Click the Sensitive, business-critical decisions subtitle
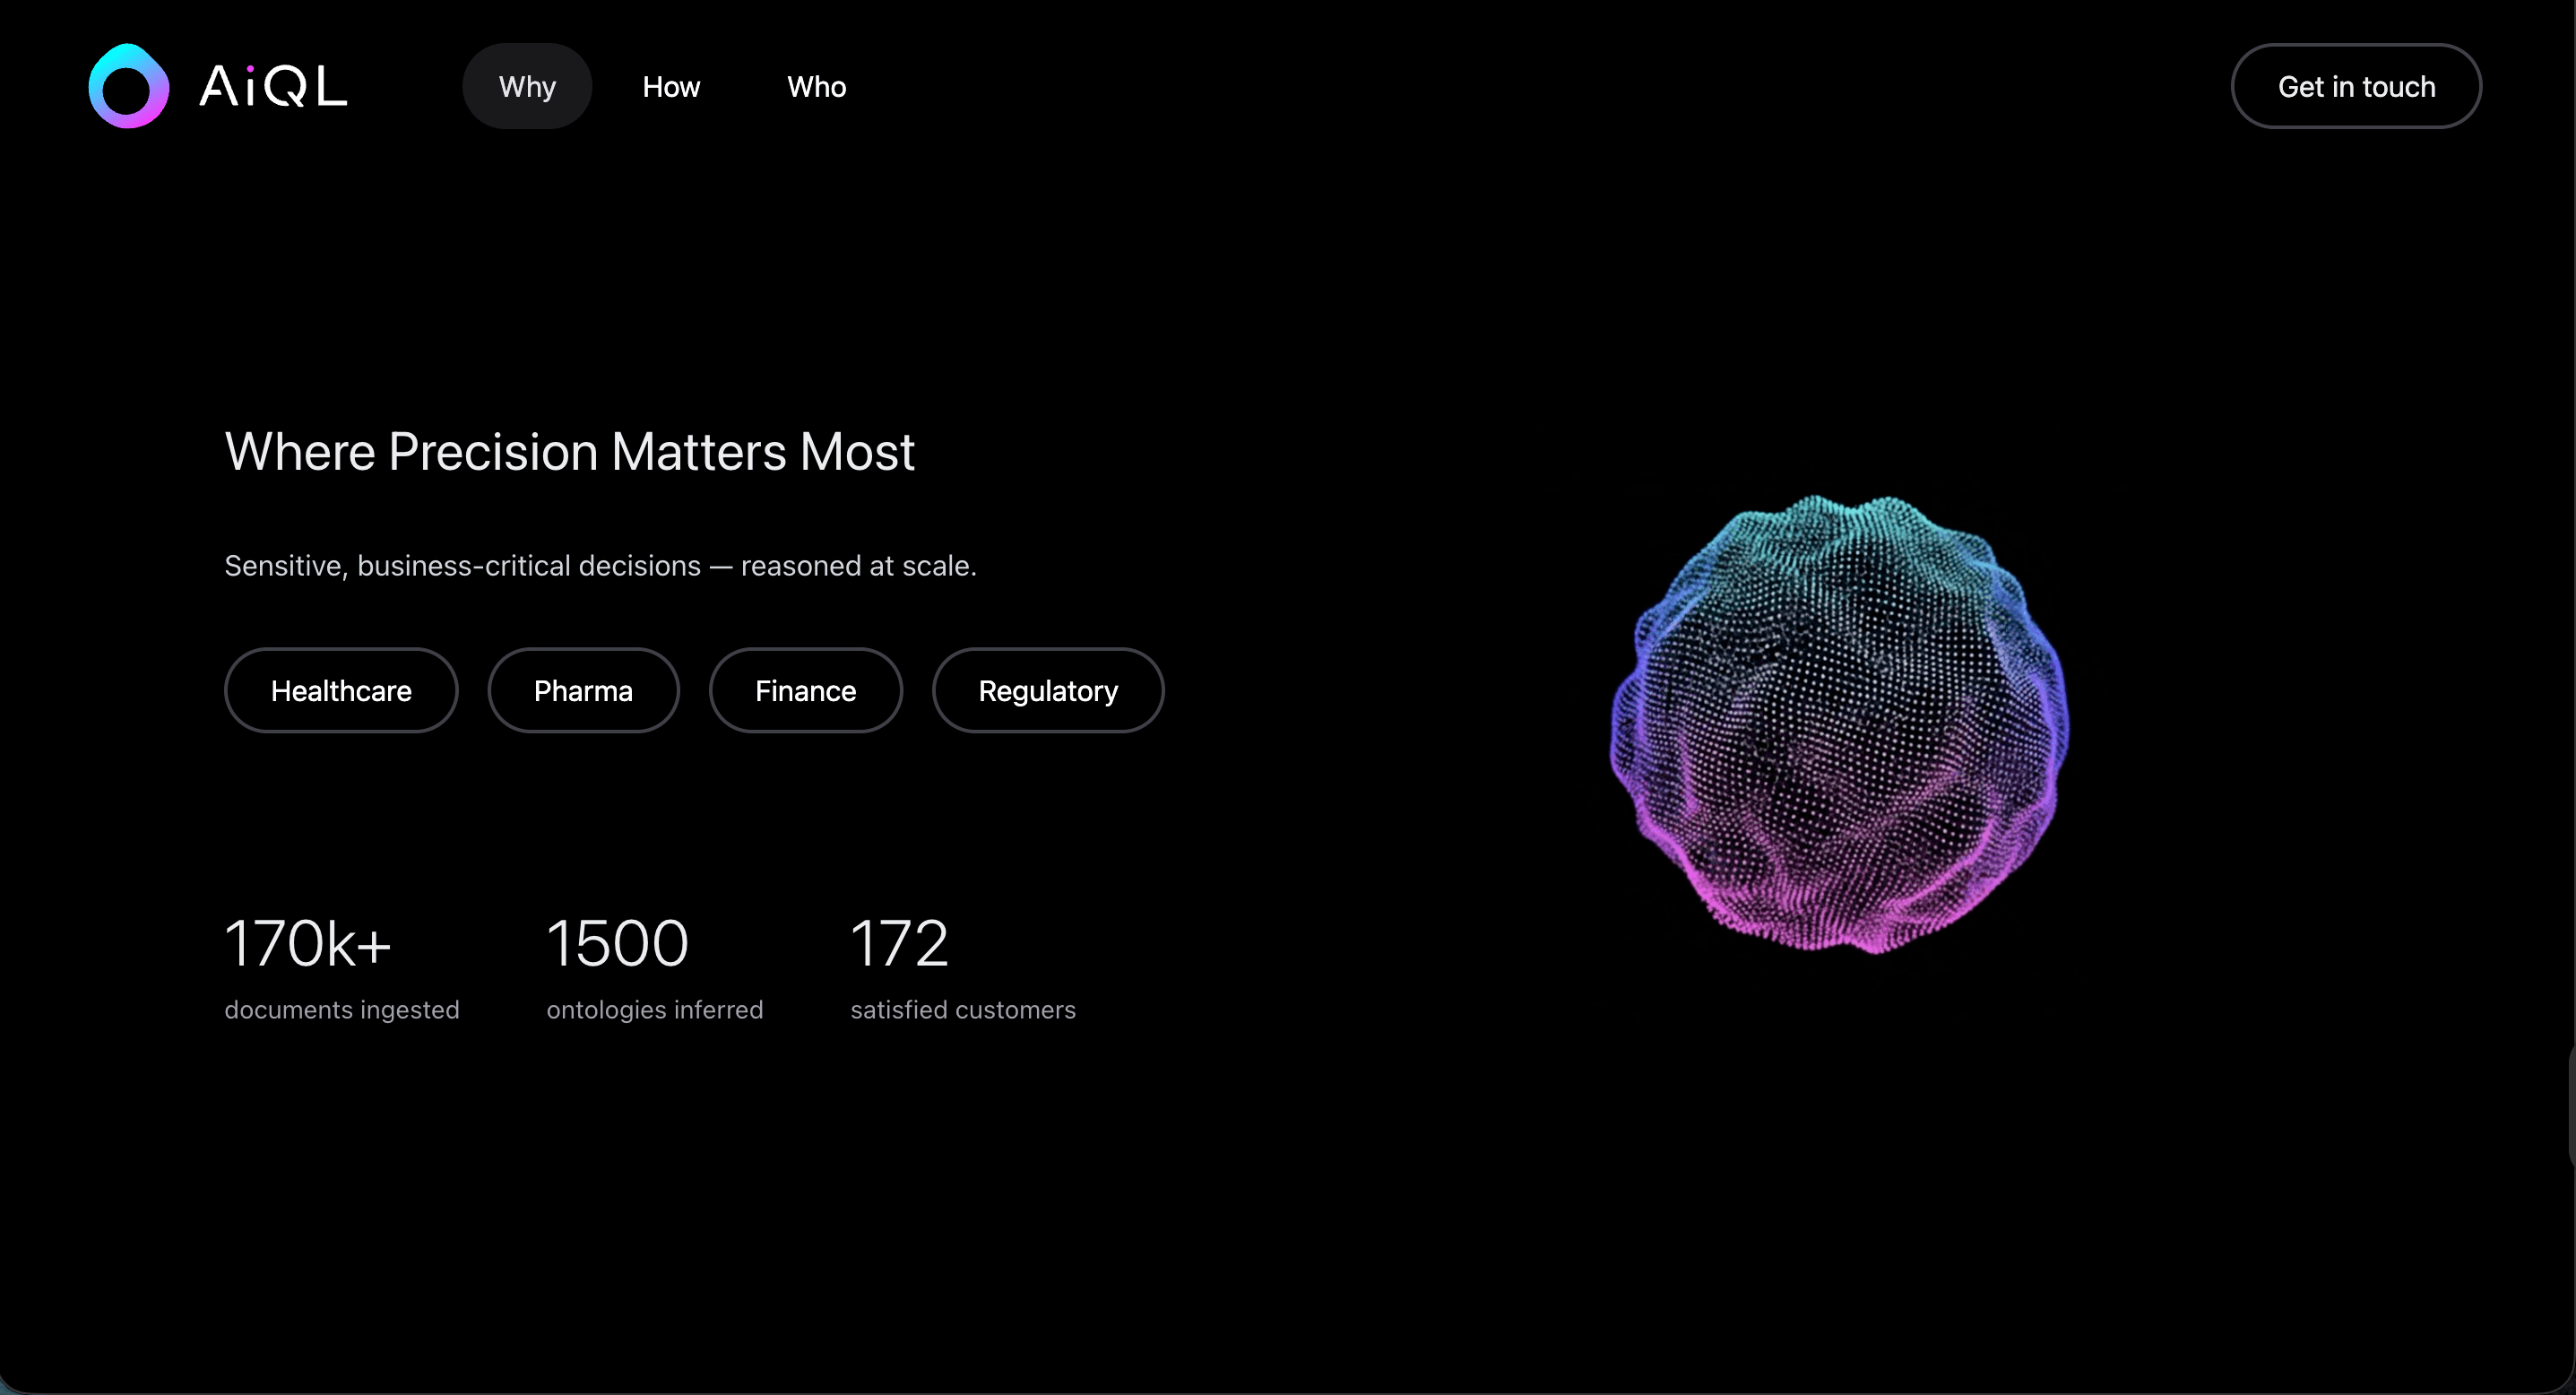Image resolution: width=2576 pixels, height=1395 pixels. coord(600,566)
